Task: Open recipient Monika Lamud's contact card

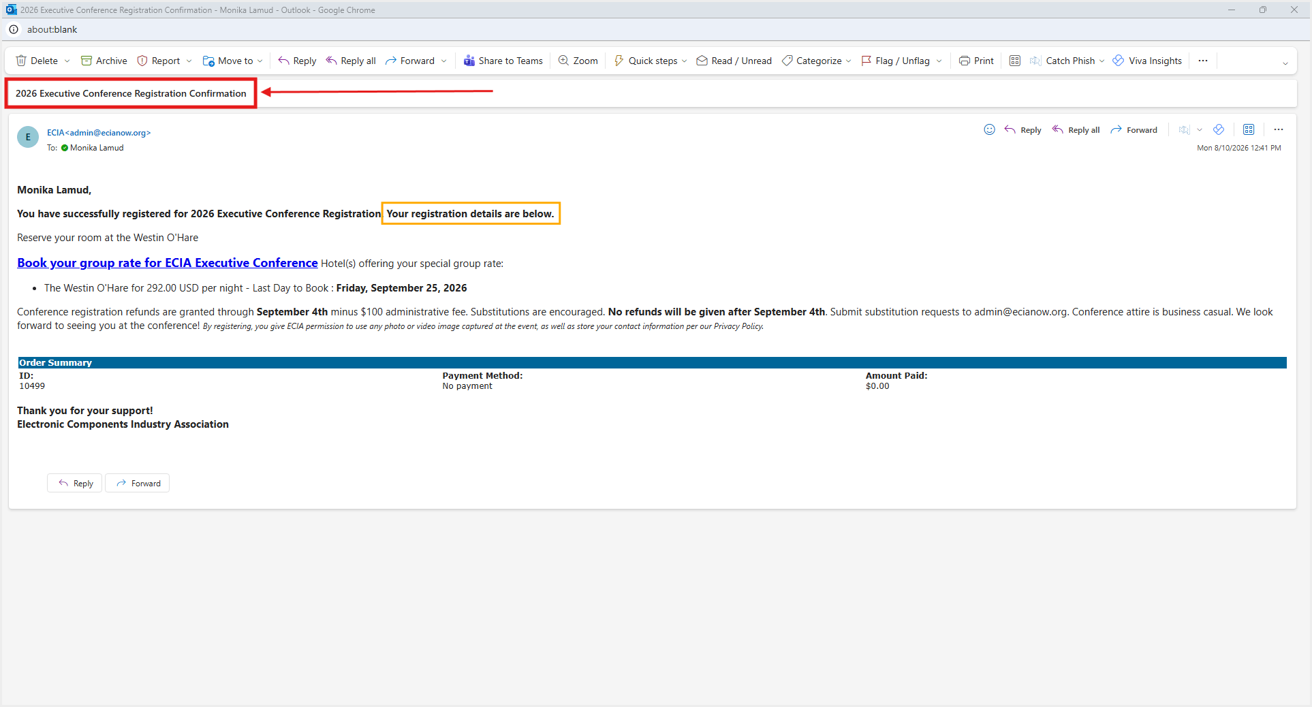Action: pos(97,148)
